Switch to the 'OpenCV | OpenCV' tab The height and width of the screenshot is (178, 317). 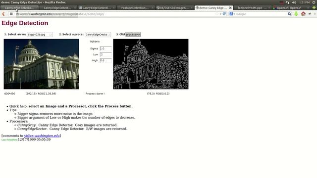tap(291, 8)
